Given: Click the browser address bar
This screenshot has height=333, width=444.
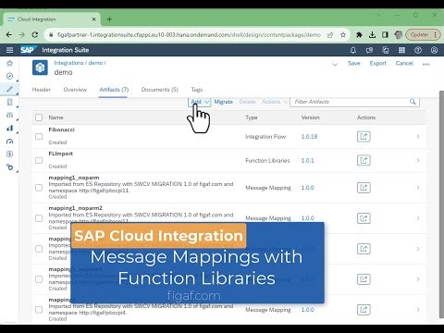Looking at the screenshot, I should click(189, 35).
